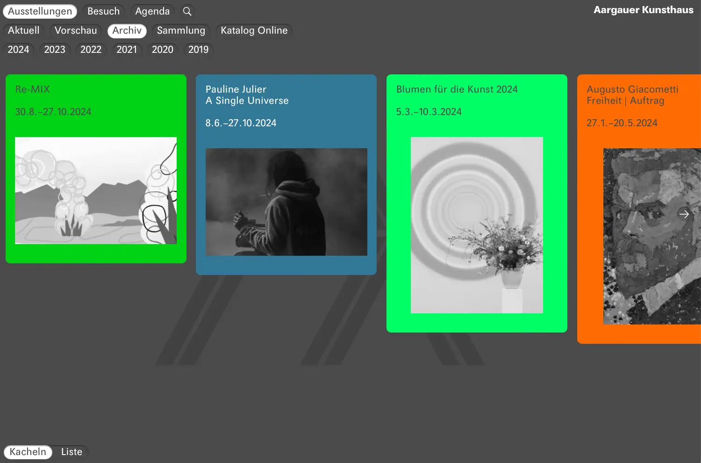The width and height of the screenshot is (701, 463).
Task: Filter the archive by year 2020
Action: (163, 50)
